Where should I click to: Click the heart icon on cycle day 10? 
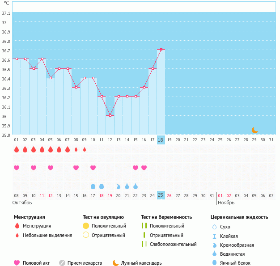[93, 168]
